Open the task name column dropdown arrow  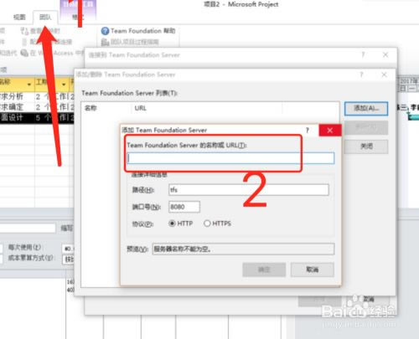29,85
